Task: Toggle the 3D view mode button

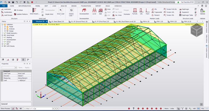Action: click(207, 109)
